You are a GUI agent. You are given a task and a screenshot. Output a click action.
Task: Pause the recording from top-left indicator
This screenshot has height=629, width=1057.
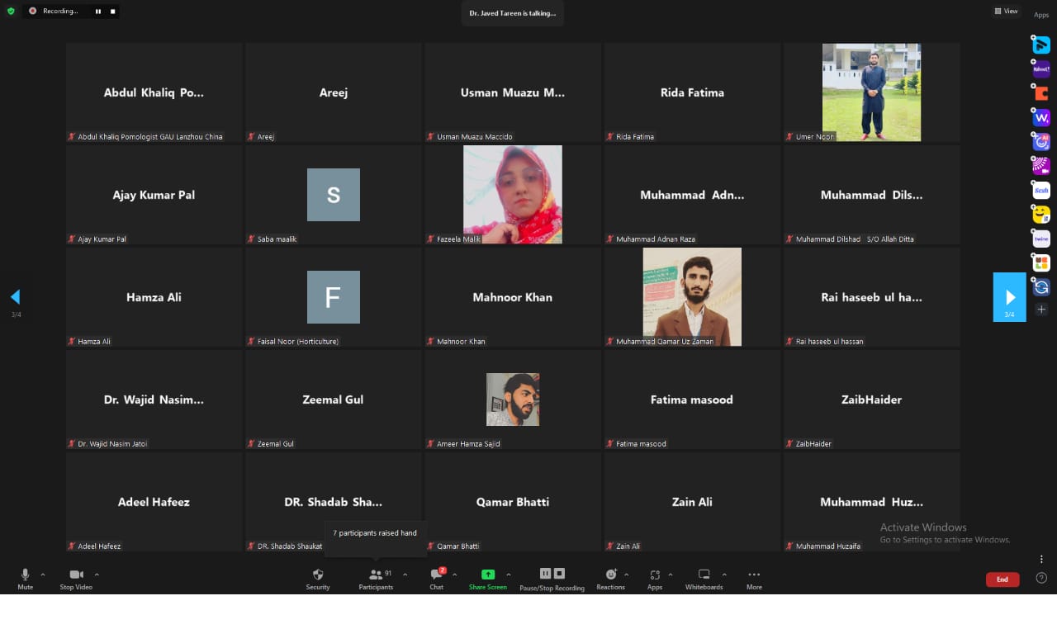pyautogui.click(x=98, y=12)
